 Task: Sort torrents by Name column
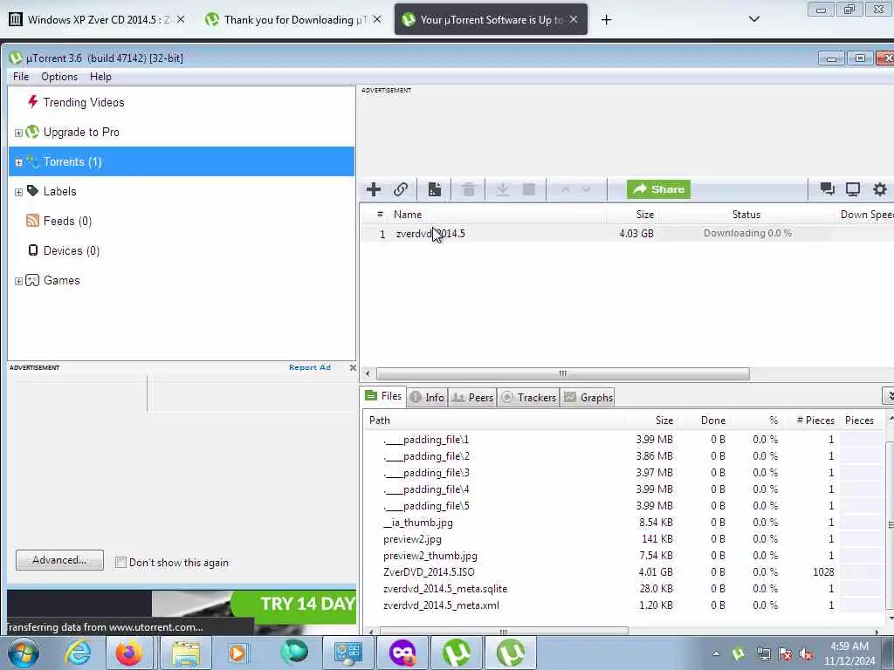pos(408,215)
